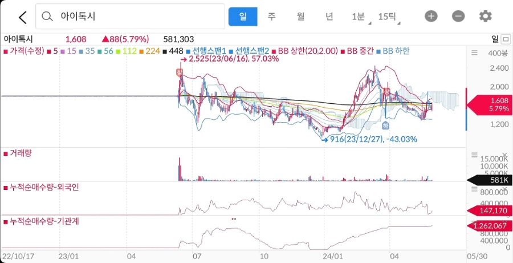The image size is (513, 263).
Task: Toggle the 35-day moving average legend
Action: [87, 51]
